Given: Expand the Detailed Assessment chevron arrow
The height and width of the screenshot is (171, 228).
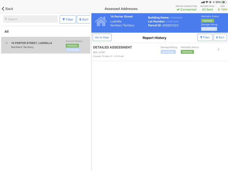Looking at the screenshot, I should pos(219,49).
